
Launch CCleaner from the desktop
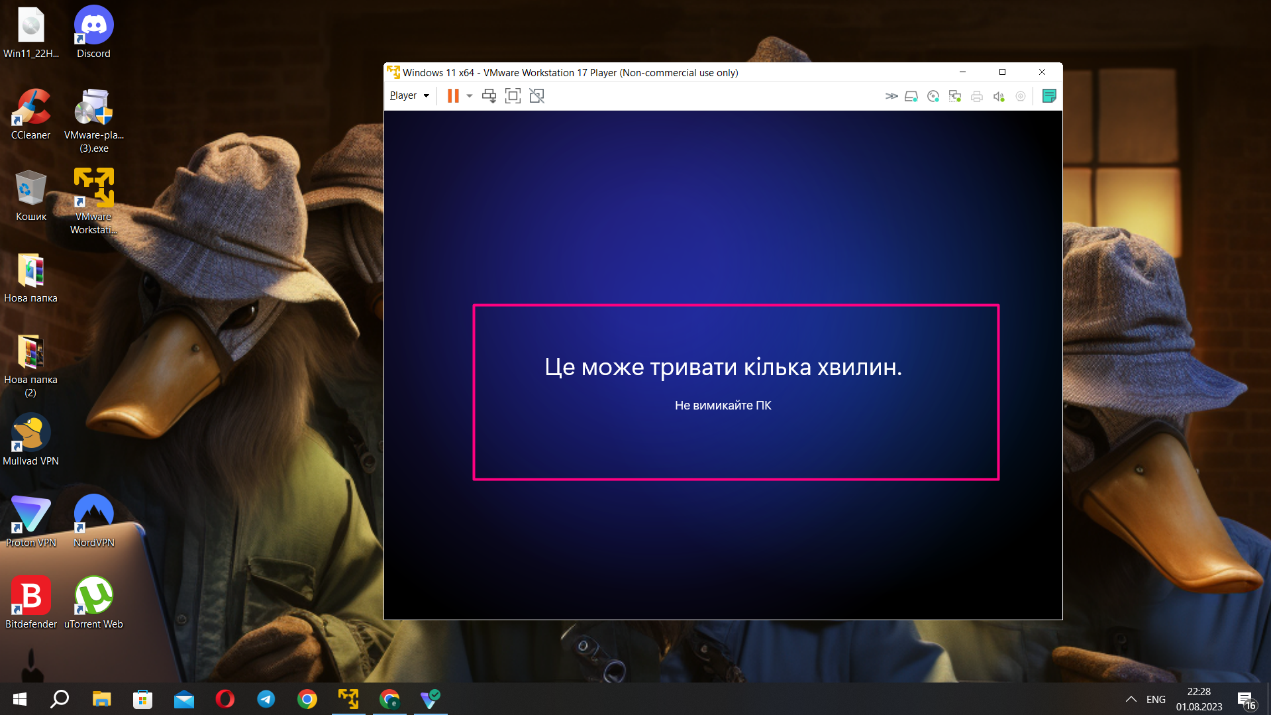pyautogui.click(x=31, y=114)
